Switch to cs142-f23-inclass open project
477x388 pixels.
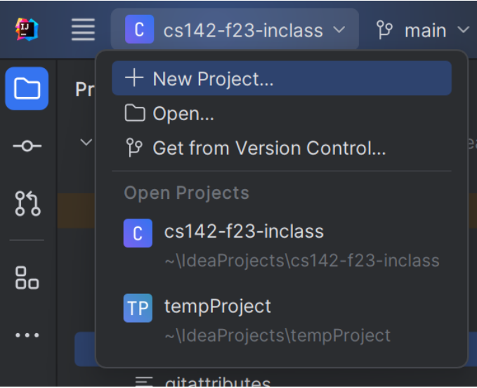pyautogui.click(x=282, y=245)
